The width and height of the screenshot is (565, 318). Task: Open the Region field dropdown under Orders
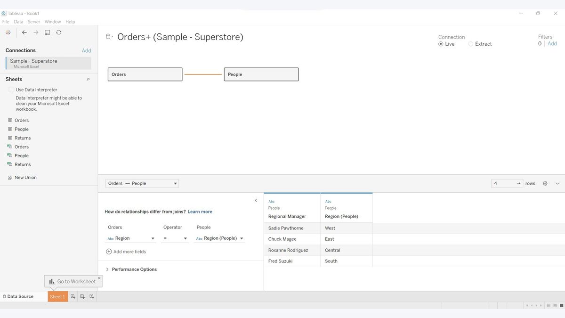(153, 238)
